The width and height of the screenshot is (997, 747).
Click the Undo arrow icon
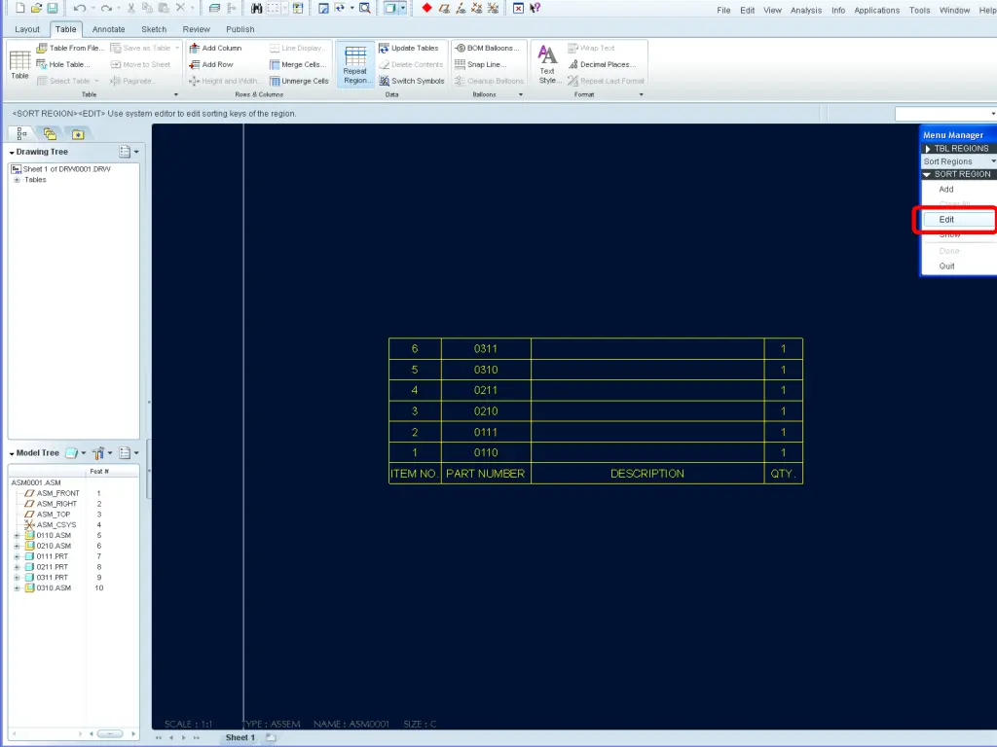[80, 8]
